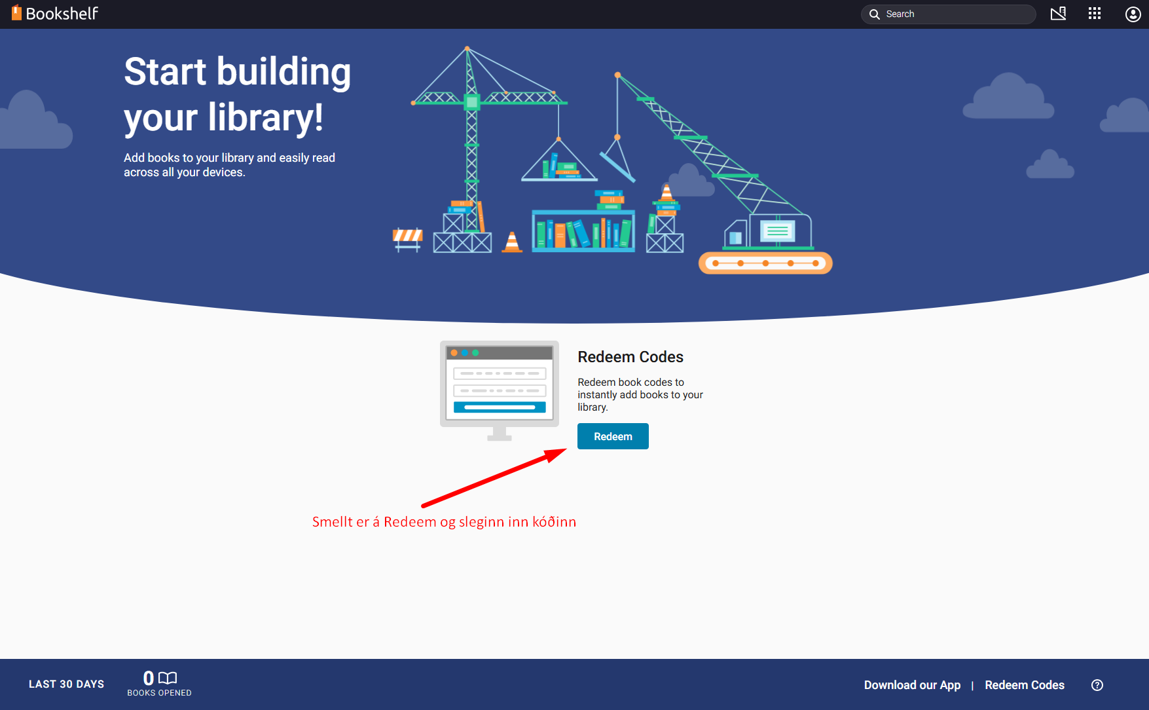Click the help question mark icon

click(1097, 685)
